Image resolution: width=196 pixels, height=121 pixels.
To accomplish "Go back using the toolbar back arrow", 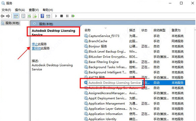I will (3, 16).
